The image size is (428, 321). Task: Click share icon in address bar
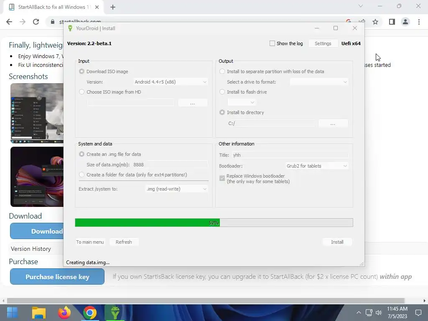tap(362, 22)
